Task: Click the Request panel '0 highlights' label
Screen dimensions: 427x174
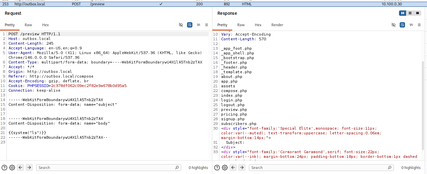Action: [x=198, y=168]
